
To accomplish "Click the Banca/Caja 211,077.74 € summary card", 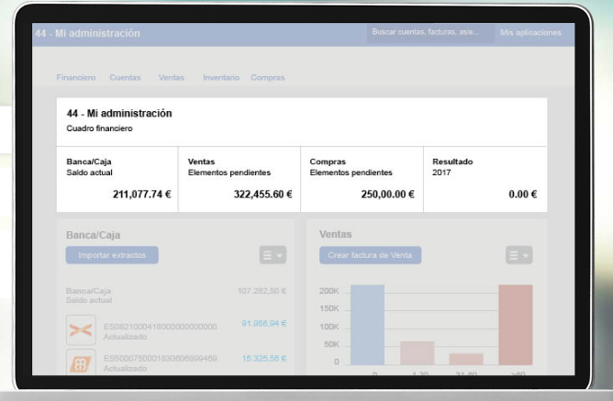I will 117,180.
